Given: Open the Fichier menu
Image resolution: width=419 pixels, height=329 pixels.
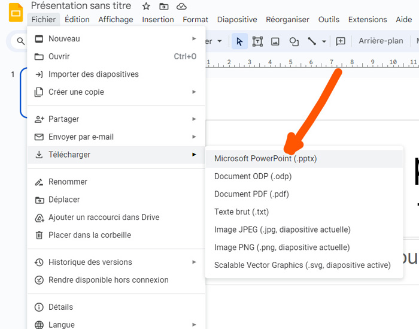Looking at the screenshot, I should point(44,20).
